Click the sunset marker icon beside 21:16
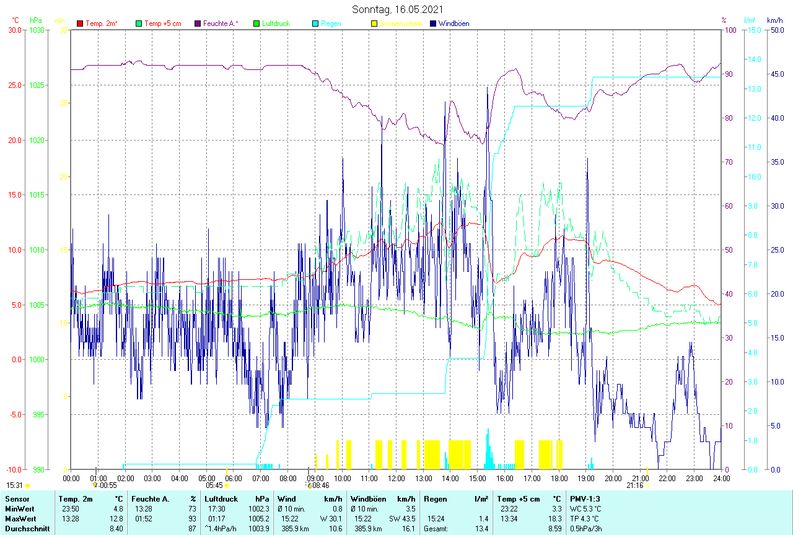Image resolution: width=793 pixels, height=535 pixels. (646, 486)
